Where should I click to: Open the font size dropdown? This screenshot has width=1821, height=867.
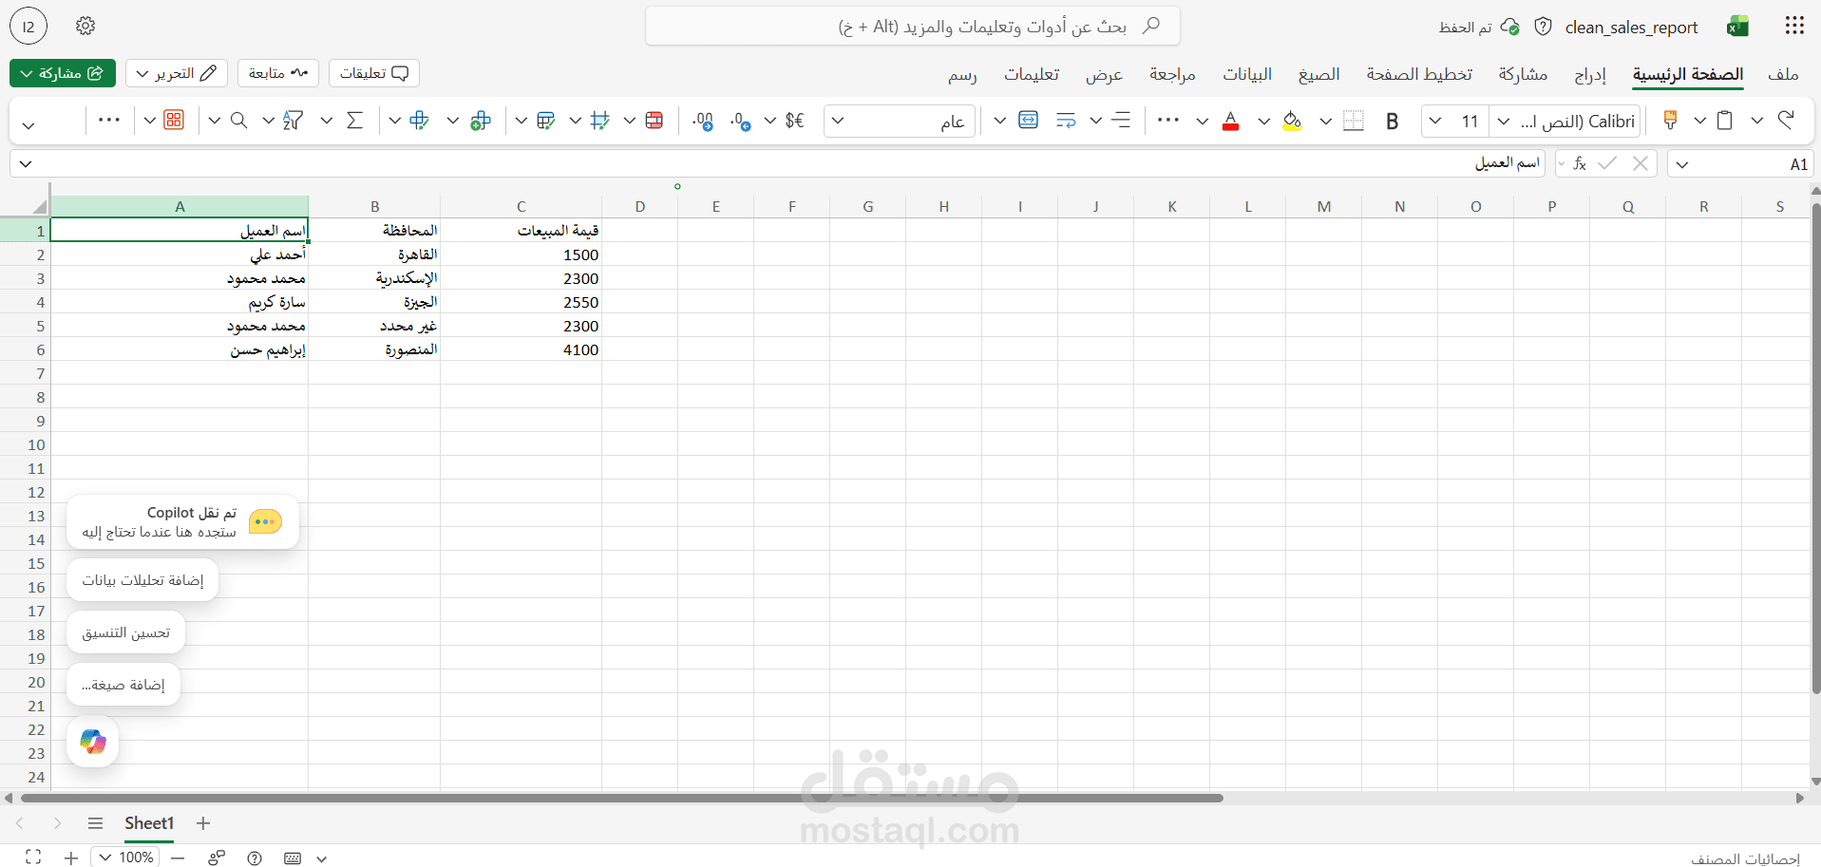[x=1435, y=121]
